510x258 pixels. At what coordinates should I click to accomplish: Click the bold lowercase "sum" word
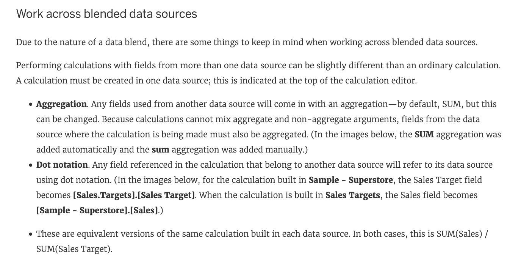(x=160, y=149)
